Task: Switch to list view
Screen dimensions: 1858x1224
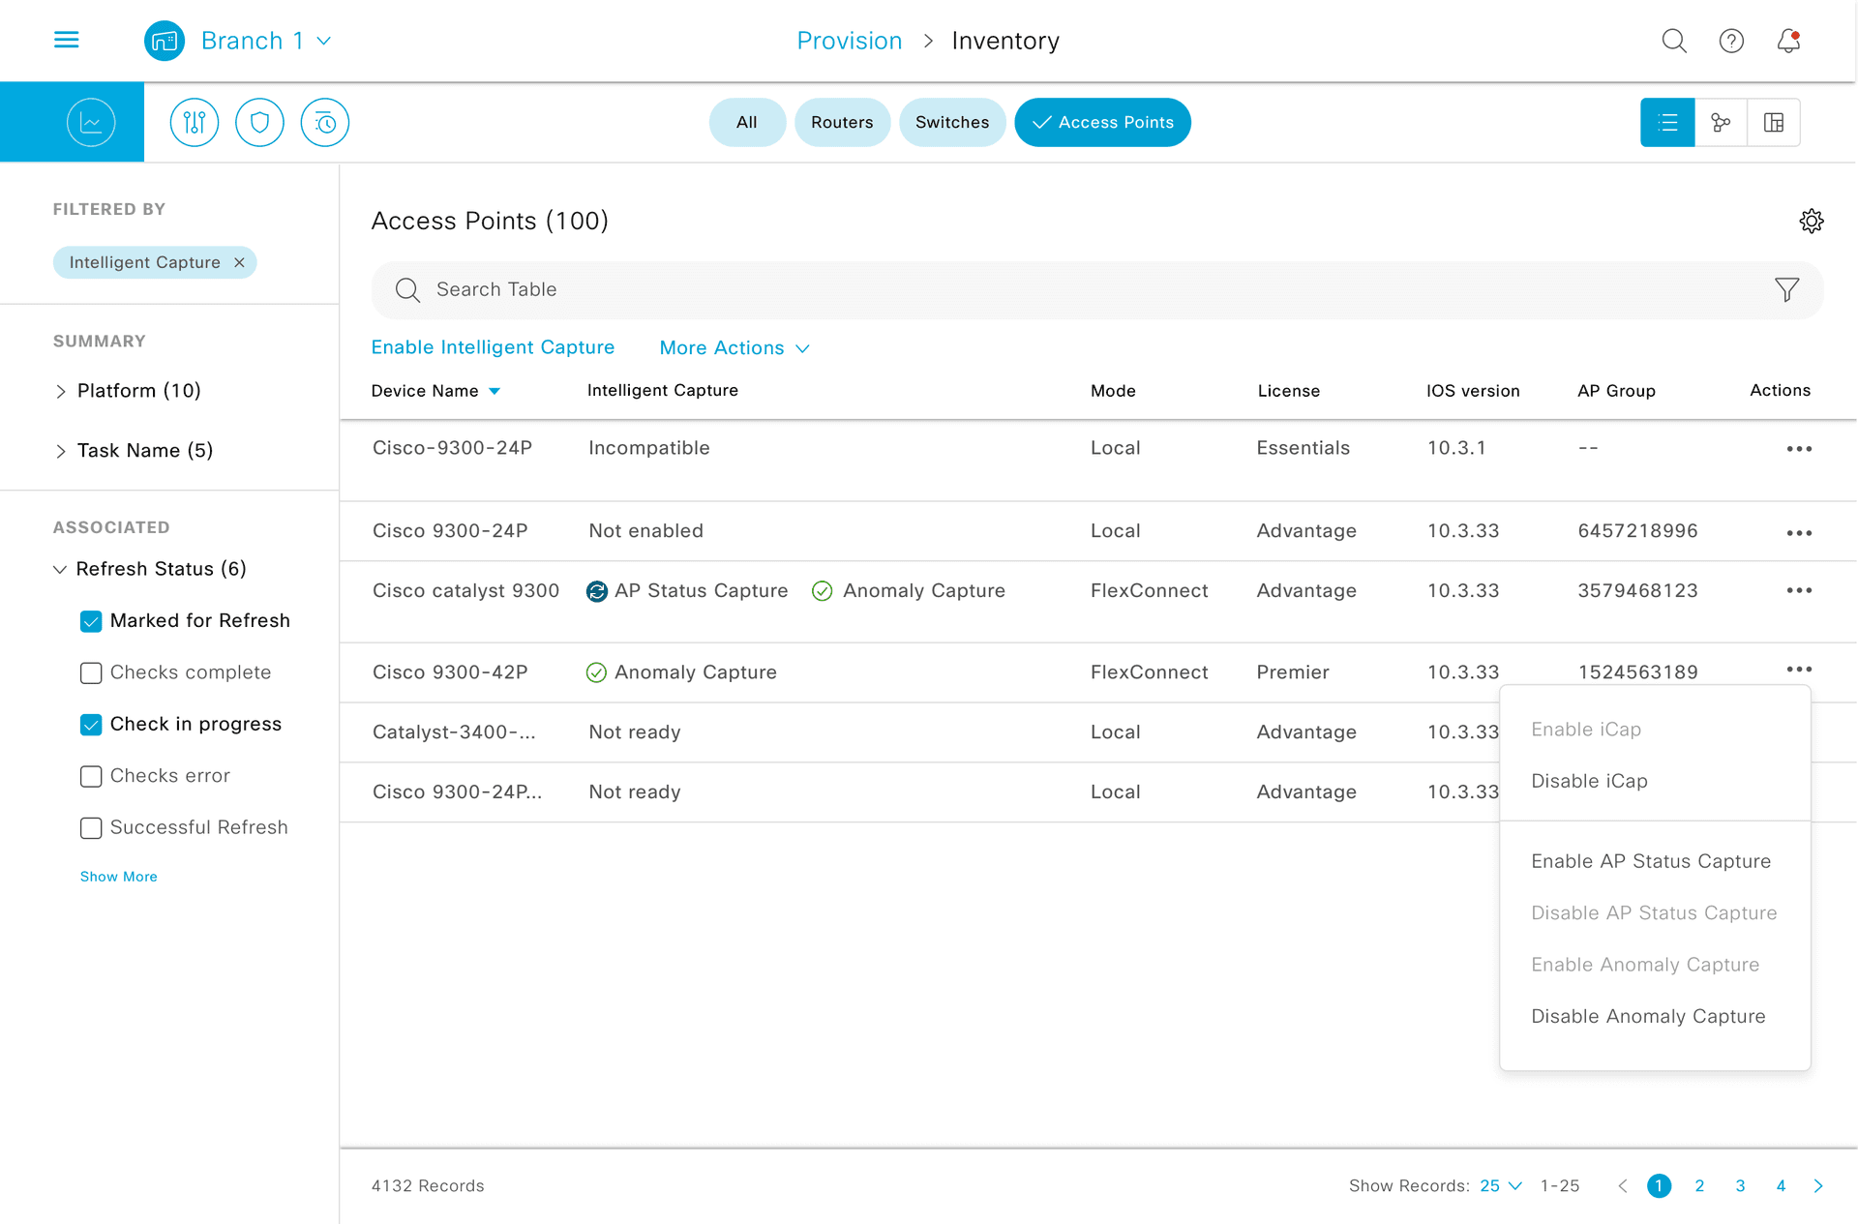Action: (1667, 123)
